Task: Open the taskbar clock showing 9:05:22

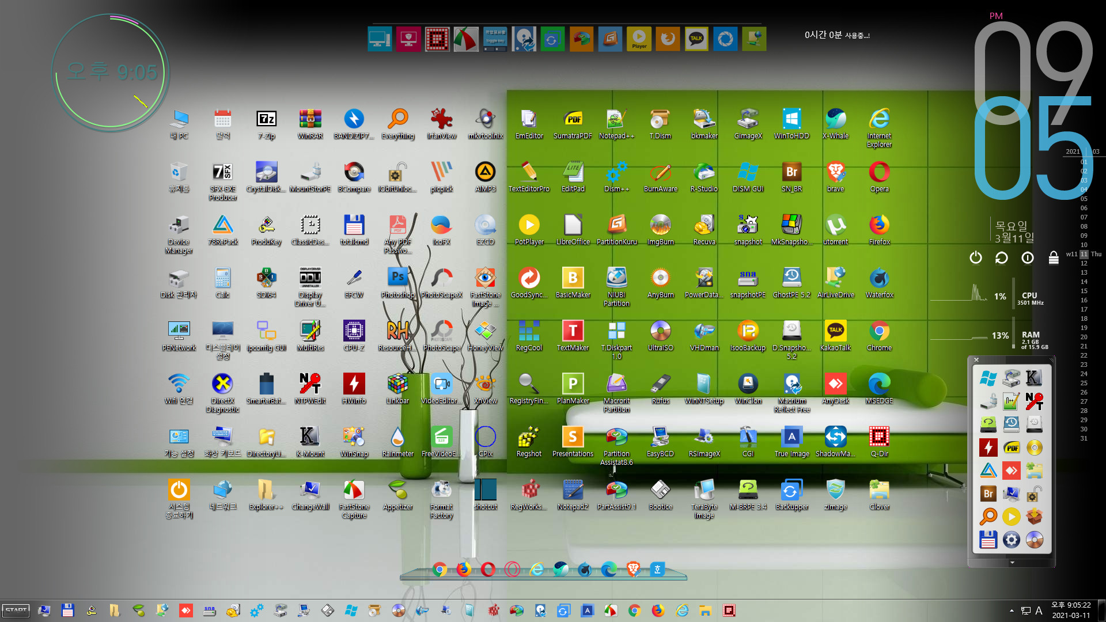Action: 1071,610
